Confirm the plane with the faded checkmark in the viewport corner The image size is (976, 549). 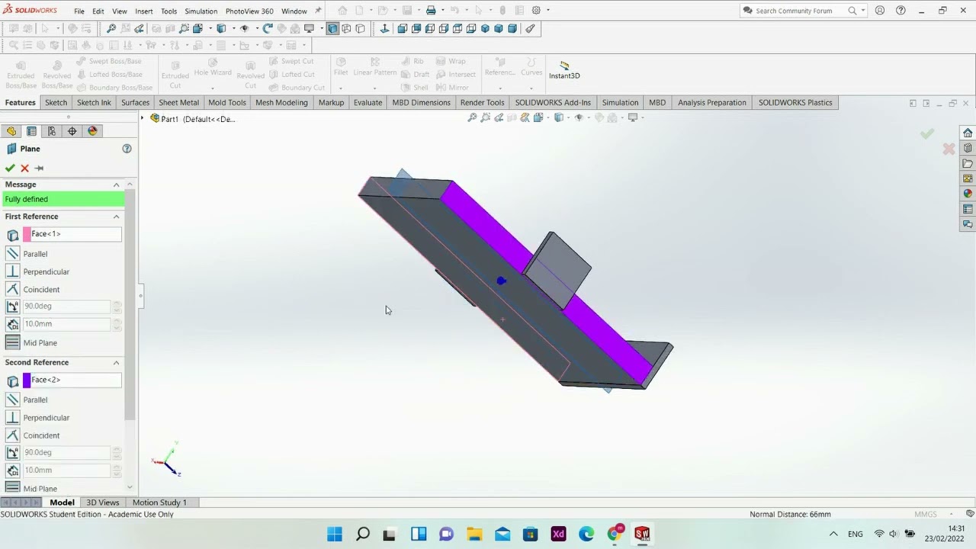click(x=927, y=134)
